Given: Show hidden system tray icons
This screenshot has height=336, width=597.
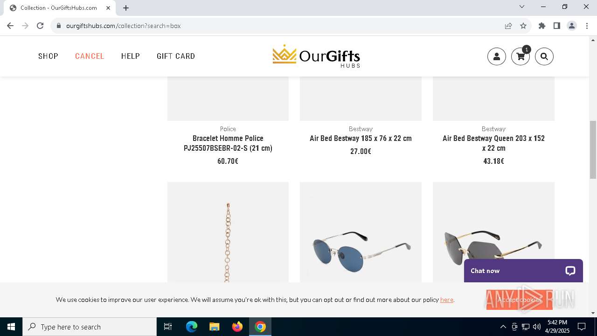Looking at the screenshot, I should coord(503,327).
